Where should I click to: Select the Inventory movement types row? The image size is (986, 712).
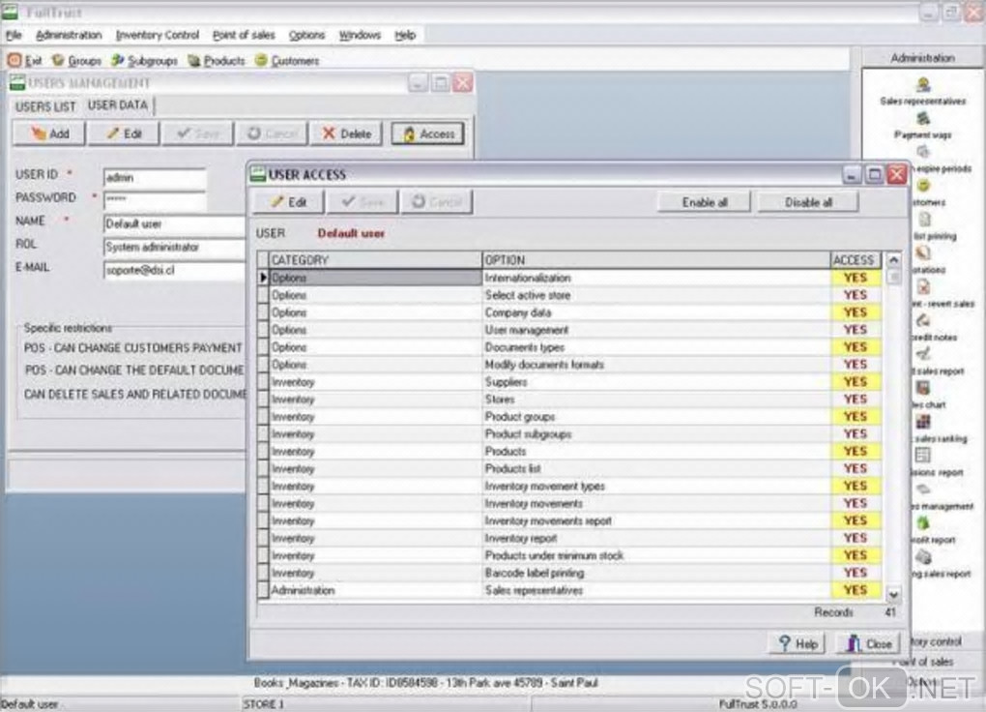click(569, 486)
